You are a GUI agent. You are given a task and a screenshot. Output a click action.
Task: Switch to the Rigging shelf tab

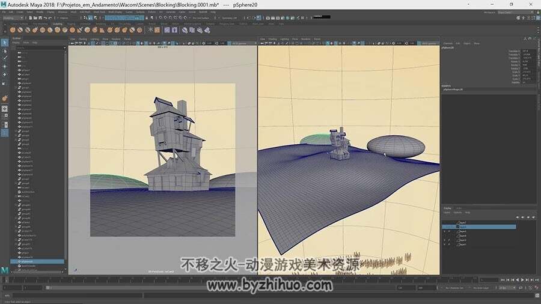click(72, 24)
